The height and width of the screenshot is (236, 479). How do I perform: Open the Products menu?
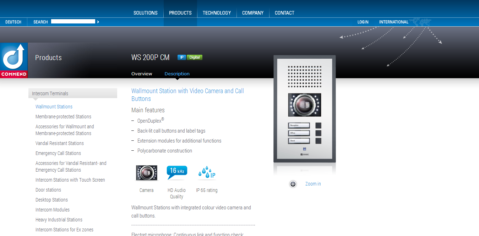coord(180,13)
